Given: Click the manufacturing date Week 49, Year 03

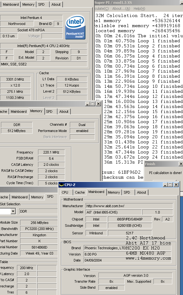Looking at the screenshot, I should (40, 253).
